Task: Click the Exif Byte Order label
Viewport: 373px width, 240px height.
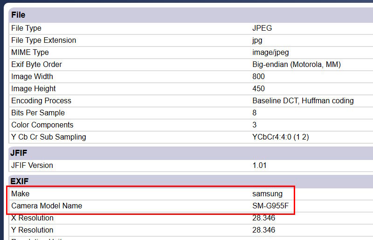Action: [36, 64]
